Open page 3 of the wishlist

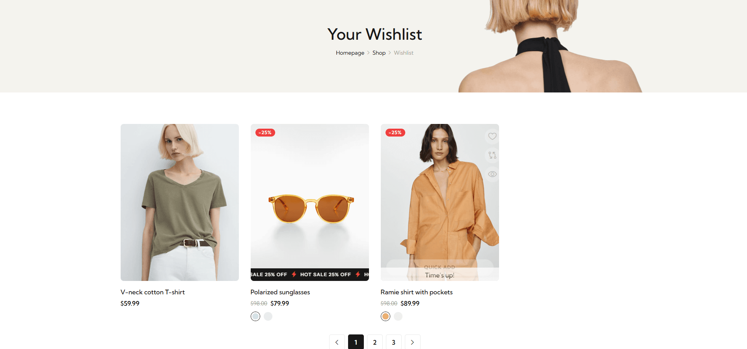(394, 342)
